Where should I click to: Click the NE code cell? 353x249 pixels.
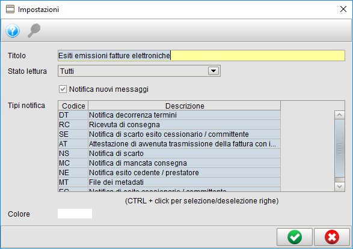coord(73,173)
